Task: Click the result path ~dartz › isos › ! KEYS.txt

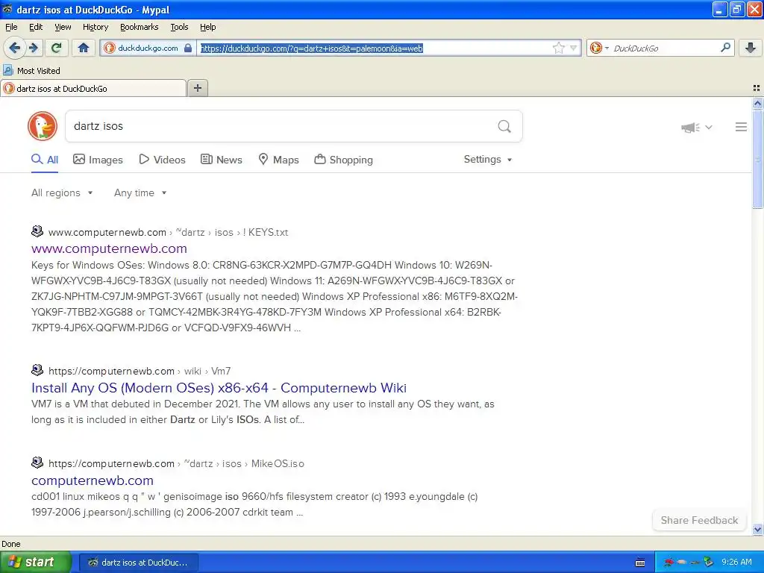Action: (232, 233)
